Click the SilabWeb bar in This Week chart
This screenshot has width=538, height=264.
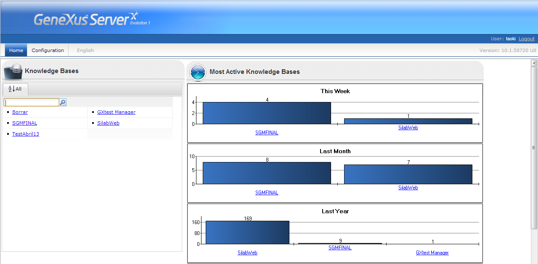(x=408, y=121)
